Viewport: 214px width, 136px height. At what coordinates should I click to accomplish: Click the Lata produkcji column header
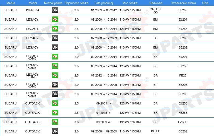[x=104, y=3]
